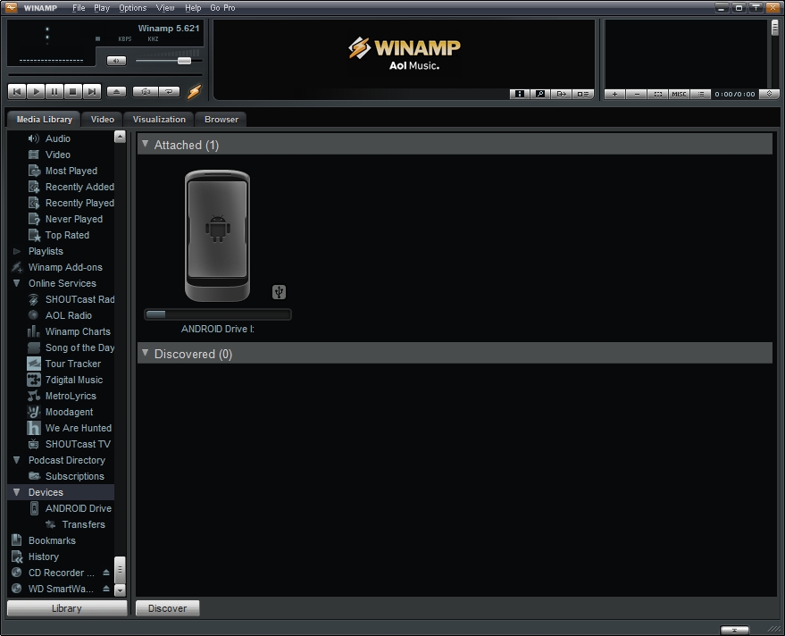Select ANDROID Drive in the Devices tree

[x=78, y=507]
